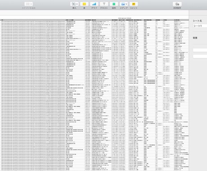Open the メディア (Media) dropdown
Viewport: 207px width, 171px height.
coord(124,4)
